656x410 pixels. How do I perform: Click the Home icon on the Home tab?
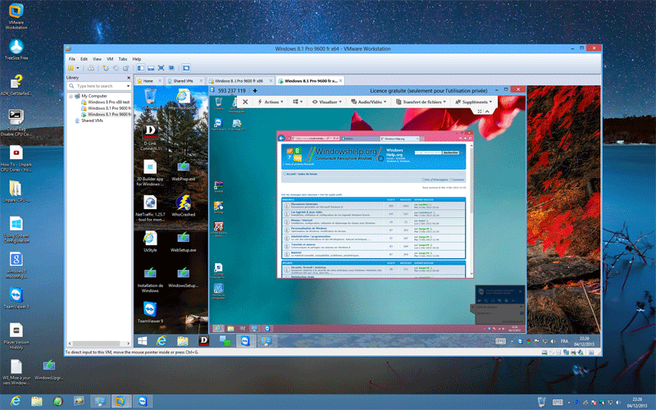139,81
